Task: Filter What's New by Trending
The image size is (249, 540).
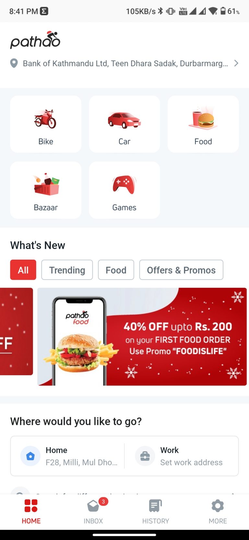Action: coord(67,270)
